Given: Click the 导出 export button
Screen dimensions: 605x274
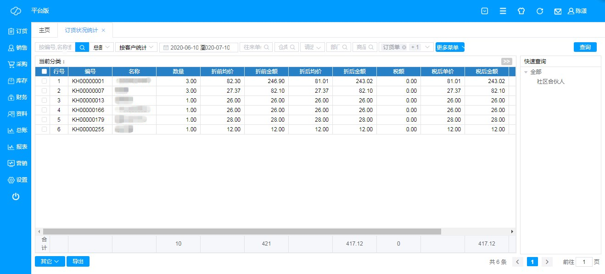Looking at the screenshot, I should coord(78,262).
